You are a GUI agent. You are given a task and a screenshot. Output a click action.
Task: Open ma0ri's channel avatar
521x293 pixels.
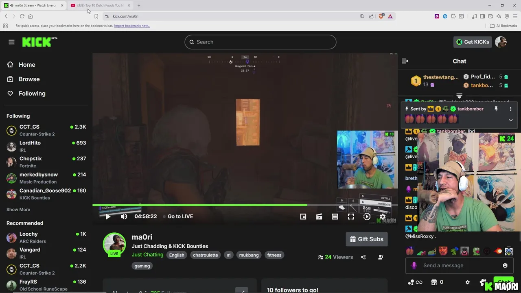[x=114, y=245]
